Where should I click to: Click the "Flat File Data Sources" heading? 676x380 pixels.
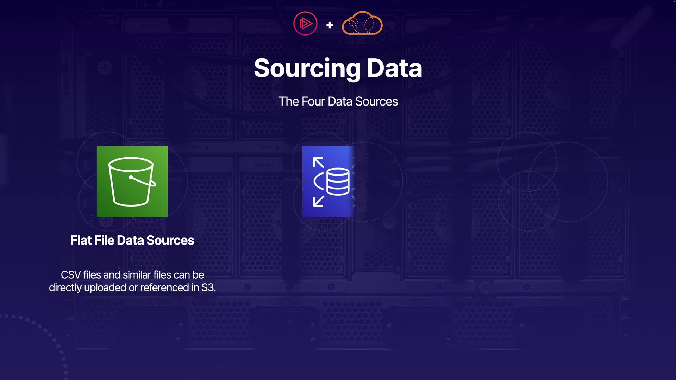click(x=132, y=240)
